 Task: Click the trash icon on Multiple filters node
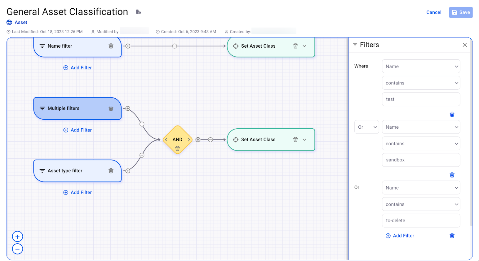pos(111,108)
